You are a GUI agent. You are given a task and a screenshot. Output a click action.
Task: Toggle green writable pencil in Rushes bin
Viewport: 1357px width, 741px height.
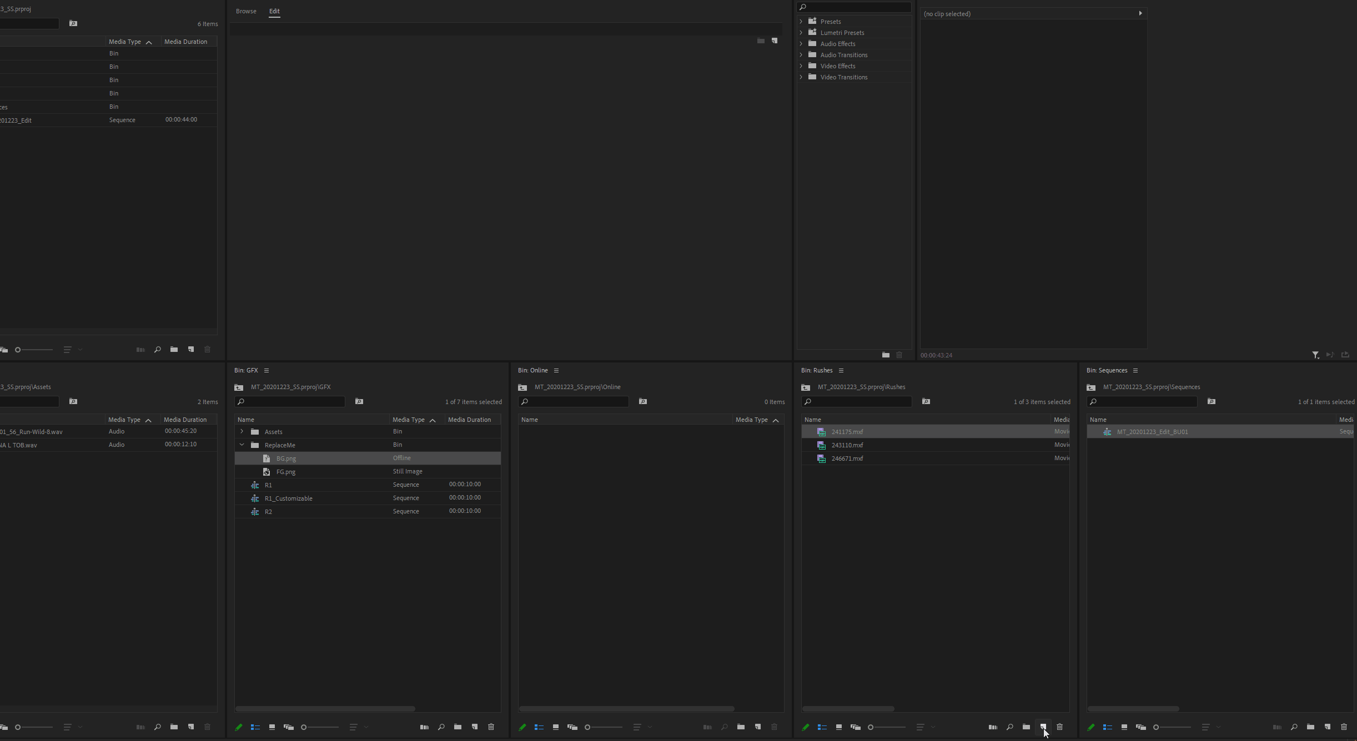[x=806, y=727]
